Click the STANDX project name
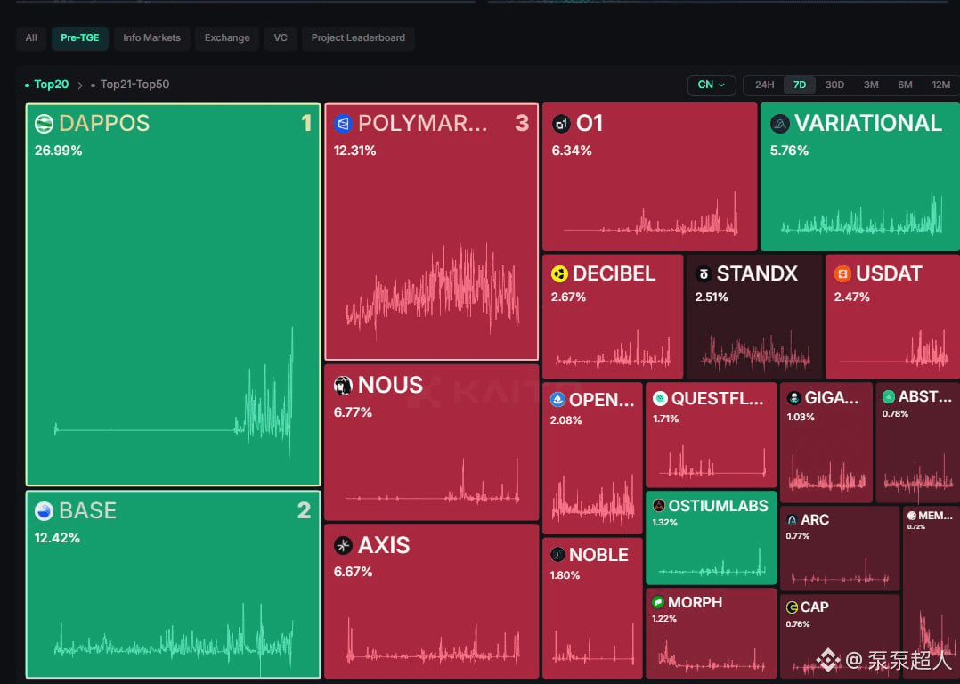 coord(757,273)
